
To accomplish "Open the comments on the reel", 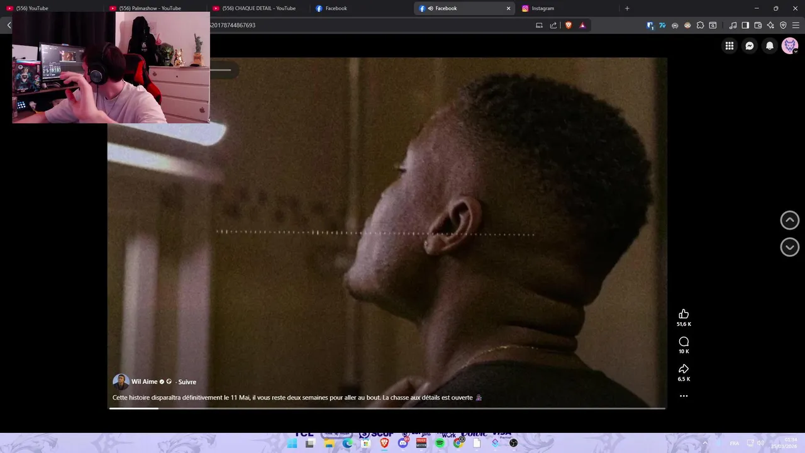I will click(684, 342).
